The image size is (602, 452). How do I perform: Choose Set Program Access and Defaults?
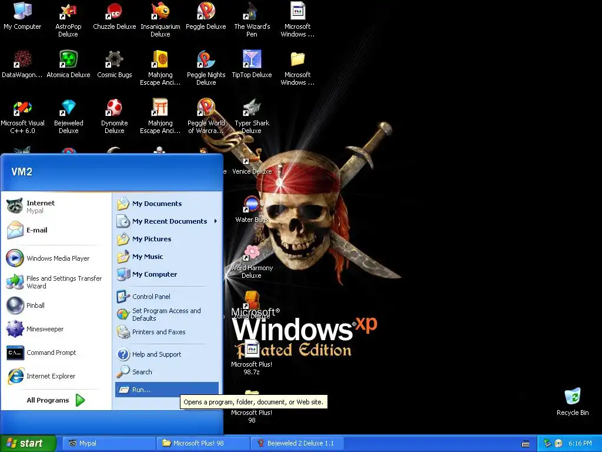[x=167, y=314]
